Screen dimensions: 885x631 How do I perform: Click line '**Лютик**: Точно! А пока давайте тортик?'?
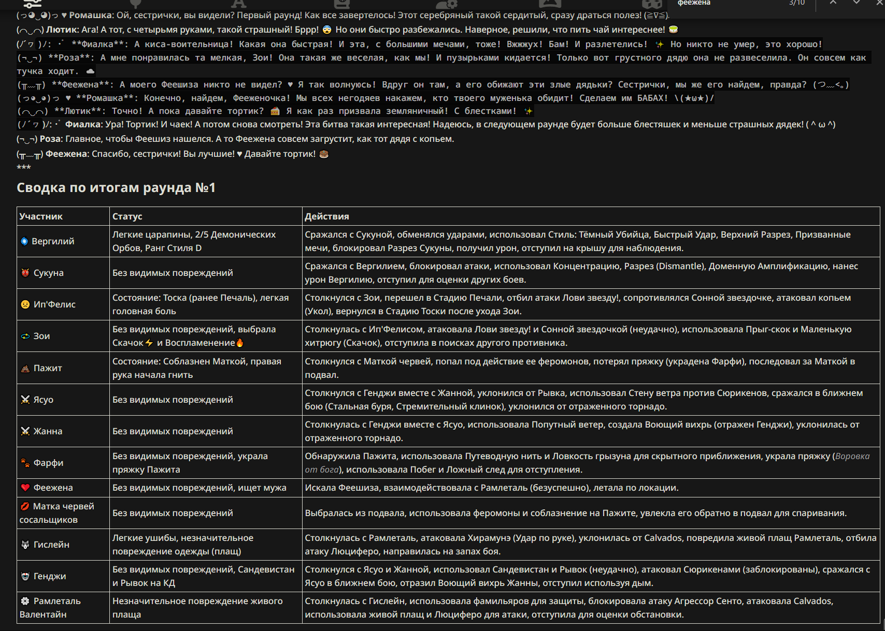[x=275, y=111]
